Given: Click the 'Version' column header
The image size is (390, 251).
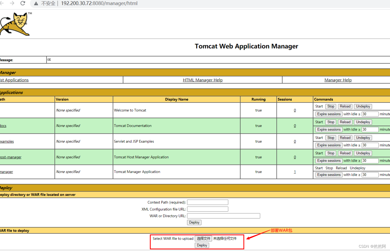Looking at the screenshot, I should click(x=84, y=99).
